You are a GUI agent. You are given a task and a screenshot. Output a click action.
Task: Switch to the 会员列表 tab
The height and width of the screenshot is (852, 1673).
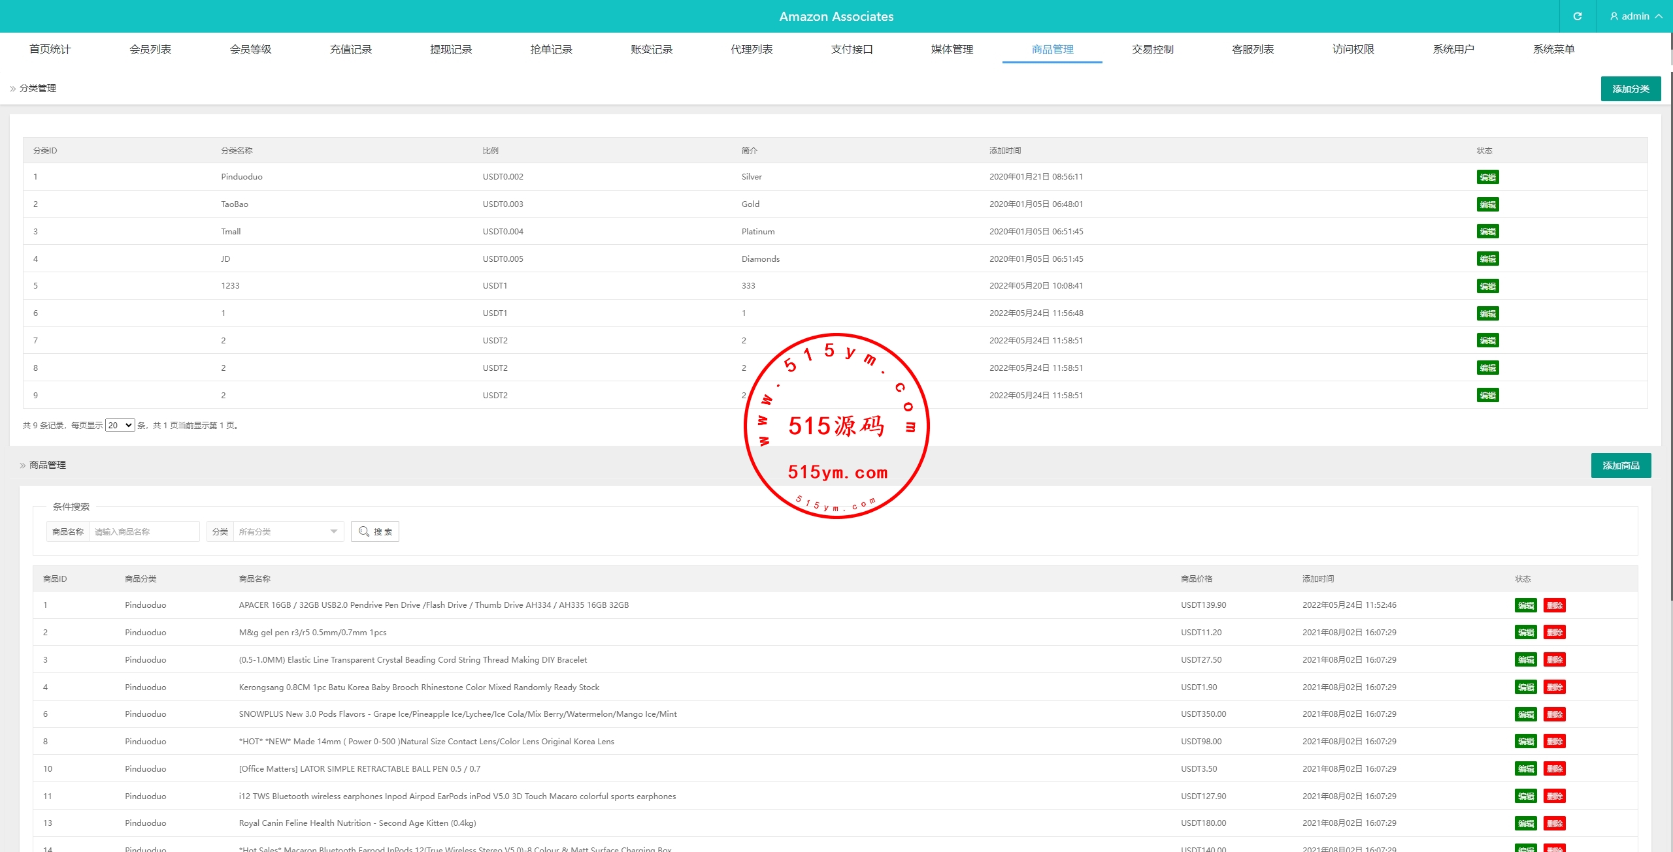pyautogui.click(x=150, y=49)
